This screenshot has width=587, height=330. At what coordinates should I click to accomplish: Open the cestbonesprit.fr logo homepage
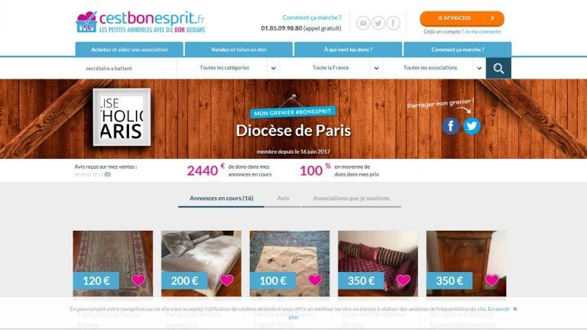[141, 21]
